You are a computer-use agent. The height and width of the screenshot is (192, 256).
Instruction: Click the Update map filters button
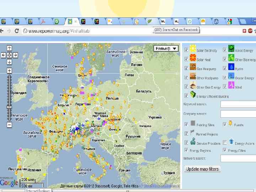coord(202,169)
